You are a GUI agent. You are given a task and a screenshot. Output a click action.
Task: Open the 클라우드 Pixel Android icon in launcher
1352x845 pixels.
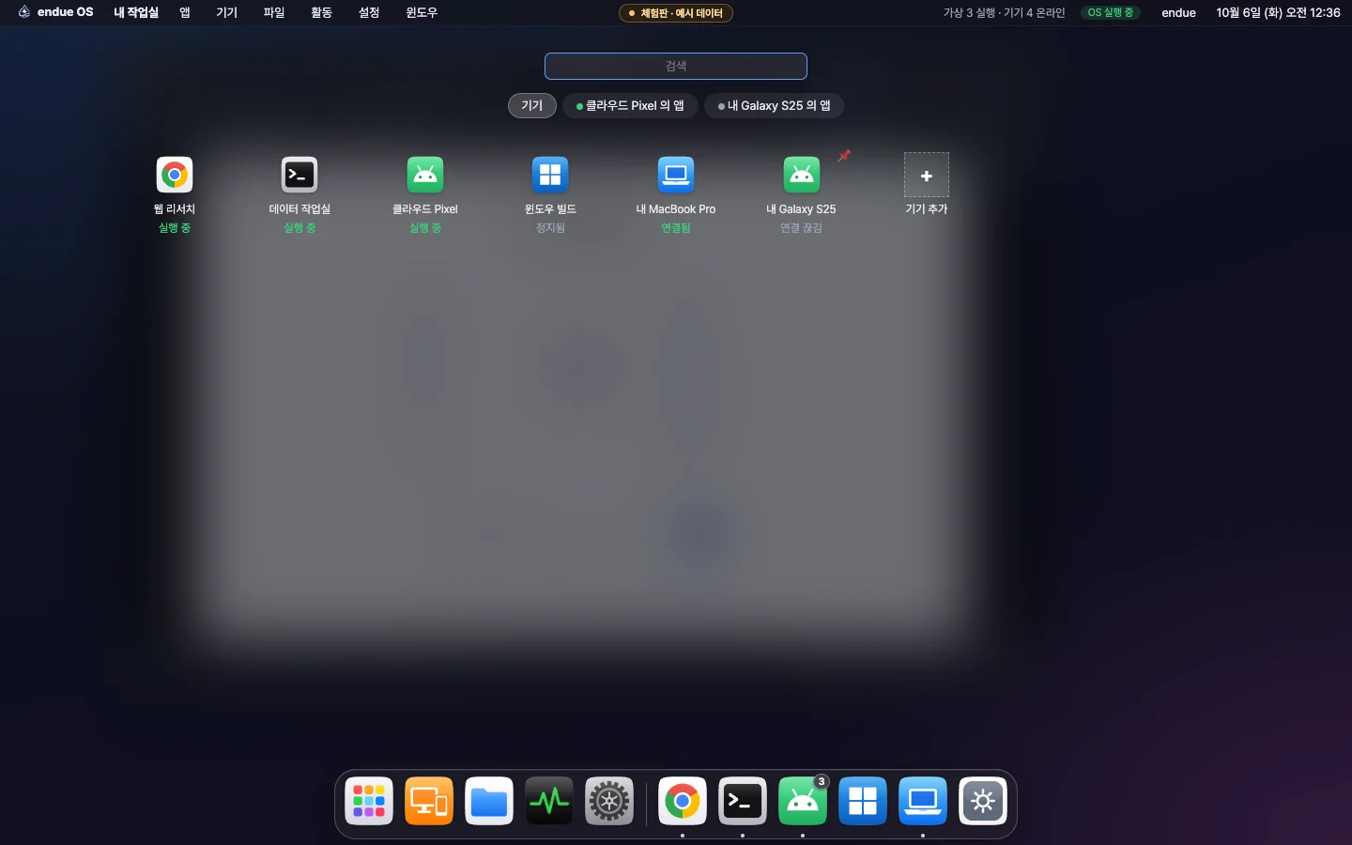coord(425,175)
